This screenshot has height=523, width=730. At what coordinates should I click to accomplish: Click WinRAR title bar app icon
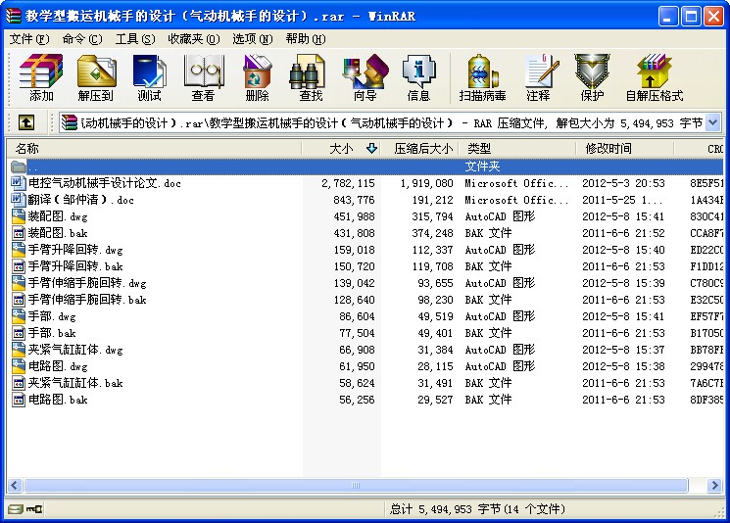click(x=13, y=17)
